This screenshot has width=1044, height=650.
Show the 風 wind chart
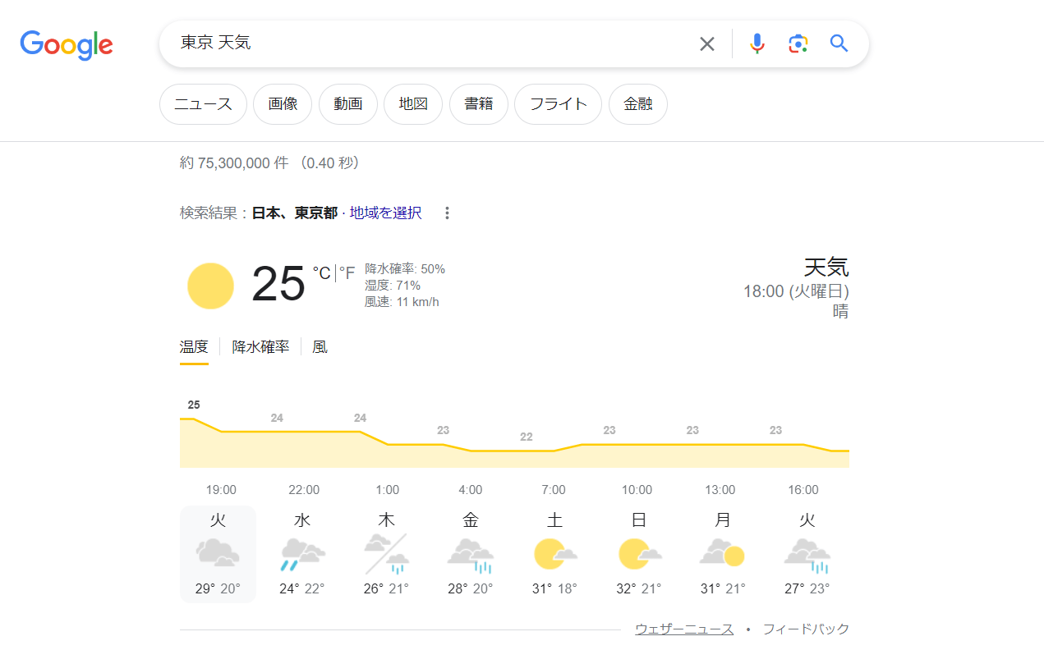(x=320, y=347)
